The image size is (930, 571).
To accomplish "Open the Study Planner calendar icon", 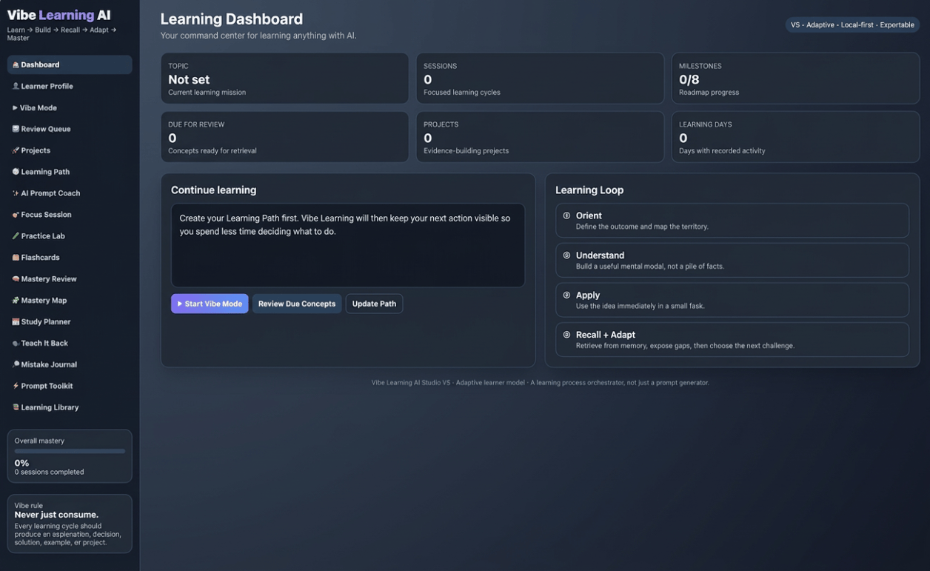I will click(16, 322).
